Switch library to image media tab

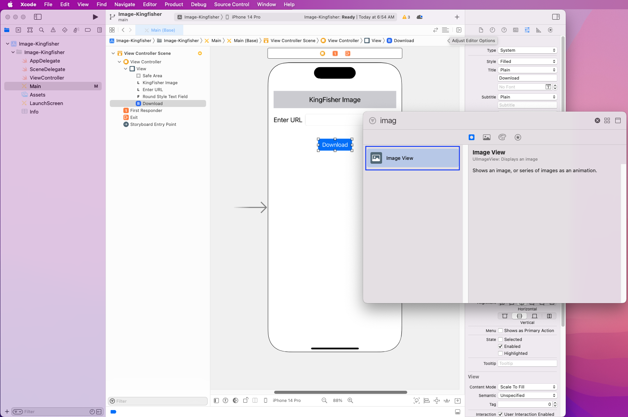click(486, 137)
